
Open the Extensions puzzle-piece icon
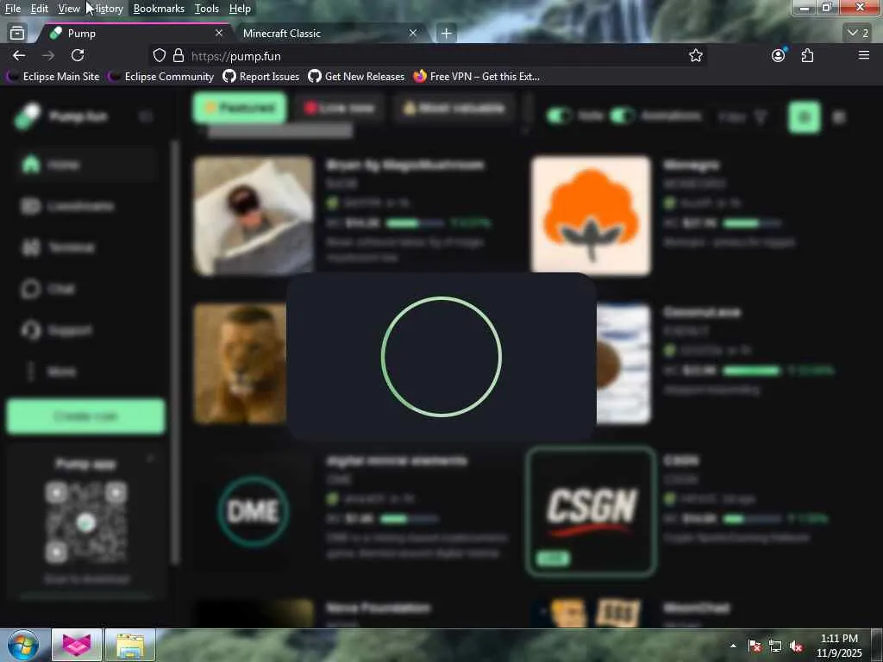point(807,55)
